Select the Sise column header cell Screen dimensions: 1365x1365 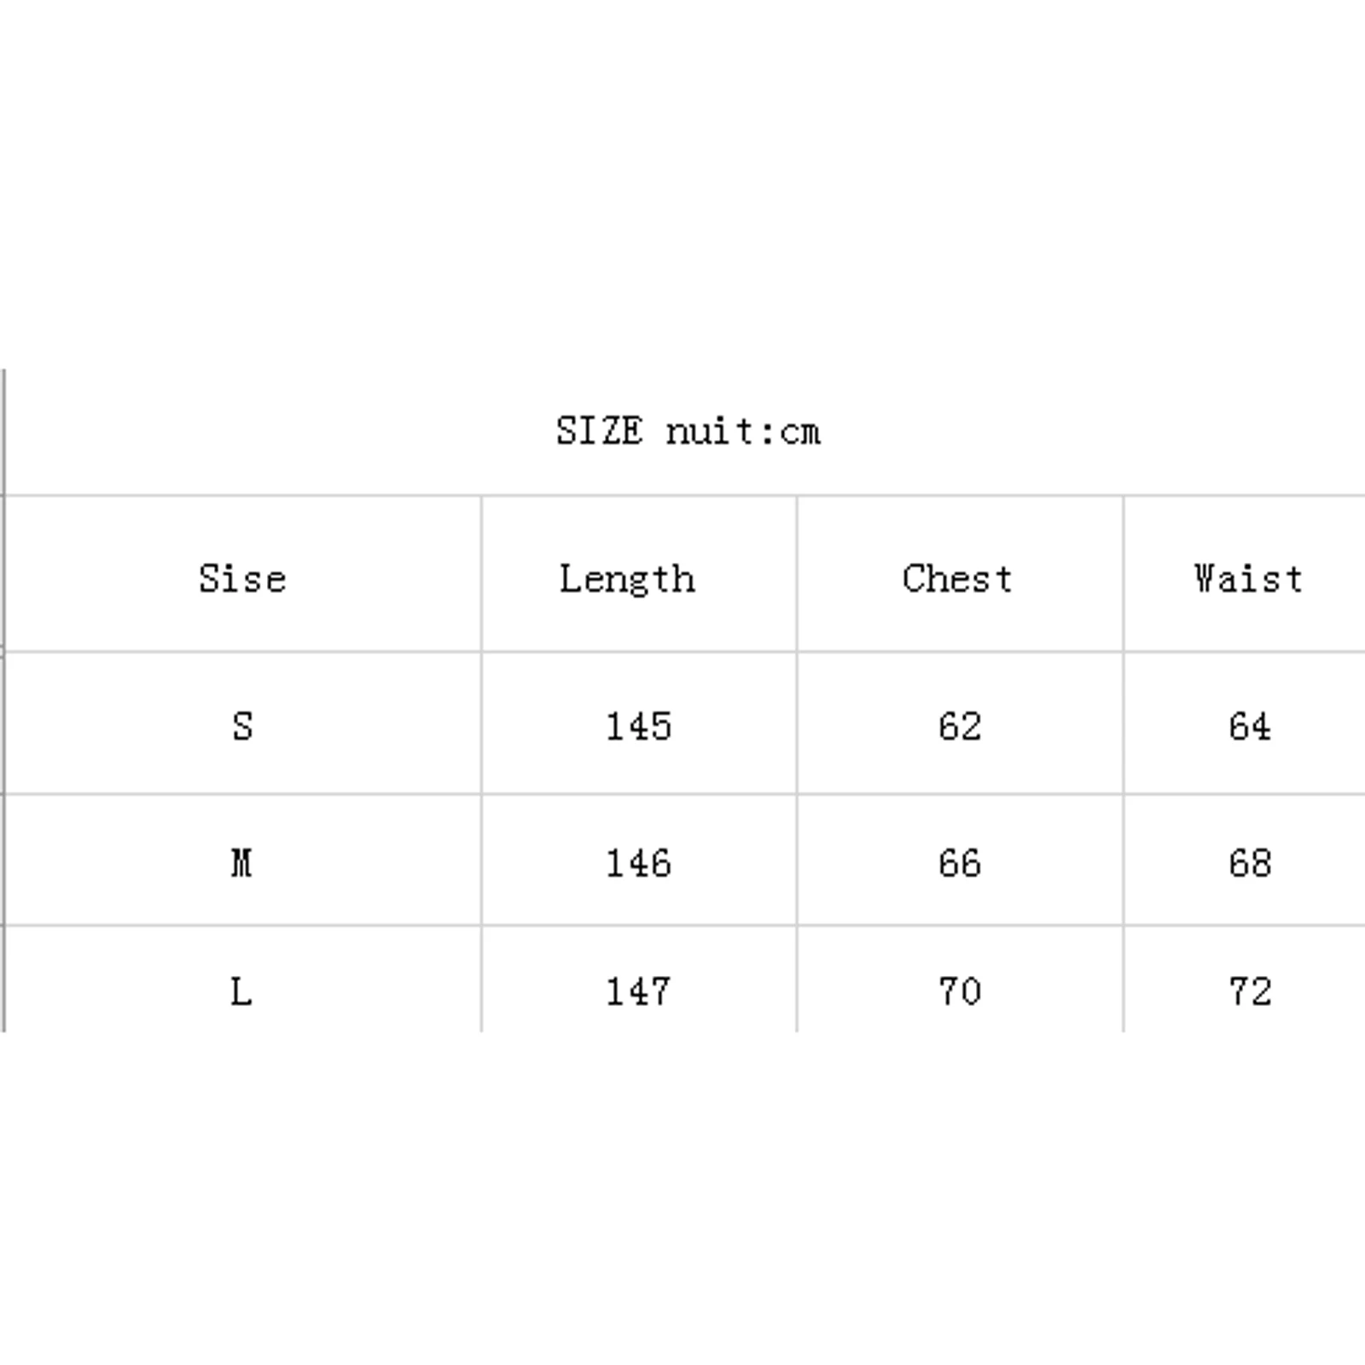point(242,578)
